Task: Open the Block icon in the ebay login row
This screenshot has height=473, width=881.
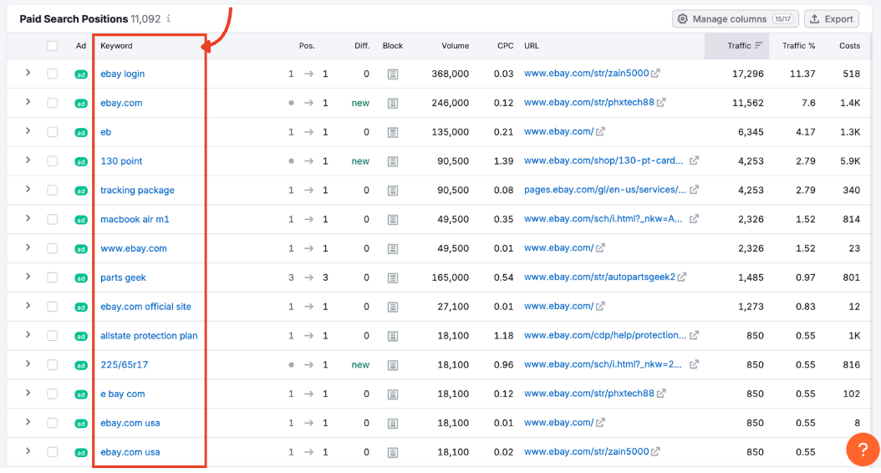Action: pyautogui.click(x=393, y=74)
